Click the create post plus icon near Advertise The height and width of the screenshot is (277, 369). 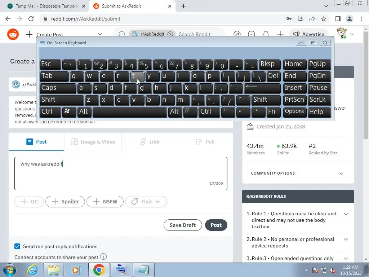click(280, 34)
